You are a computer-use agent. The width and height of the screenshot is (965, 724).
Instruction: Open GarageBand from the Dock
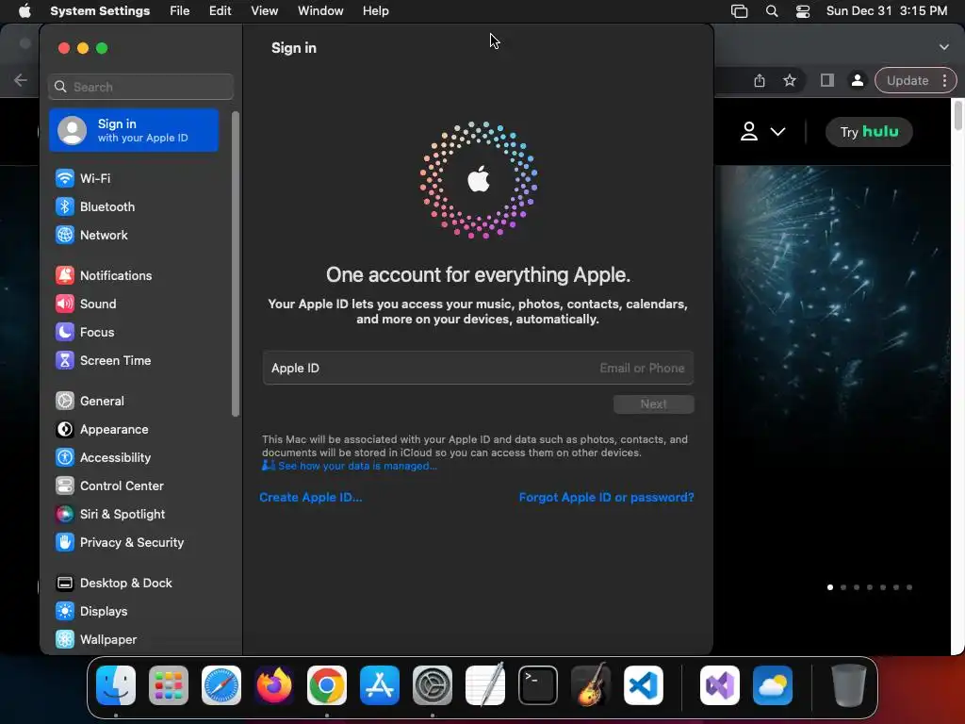pyautogui.click(x=591, y=685)
